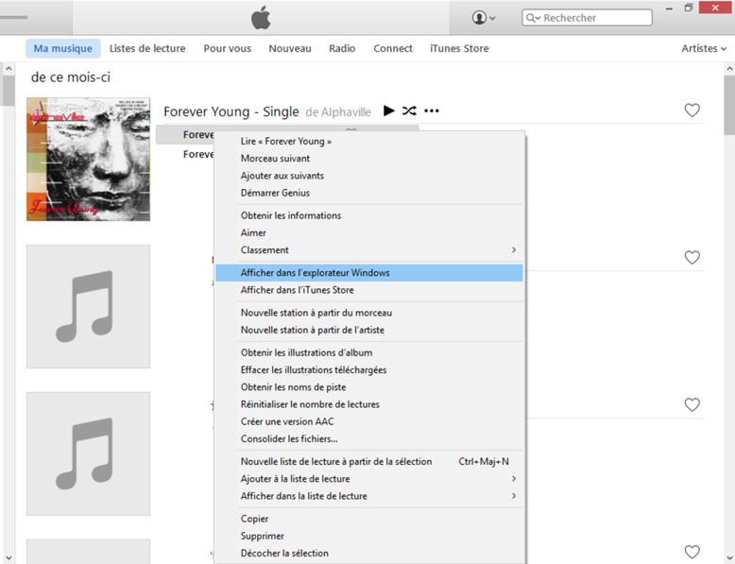The width and height of the screenshot is (735, 564).
Task: Go to the Radio tab
Action: point(342,48)
